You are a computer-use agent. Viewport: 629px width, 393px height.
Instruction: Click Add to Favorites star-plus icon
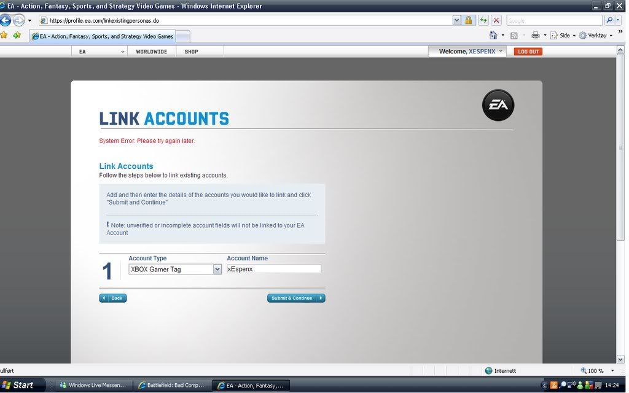coord(17,35)
